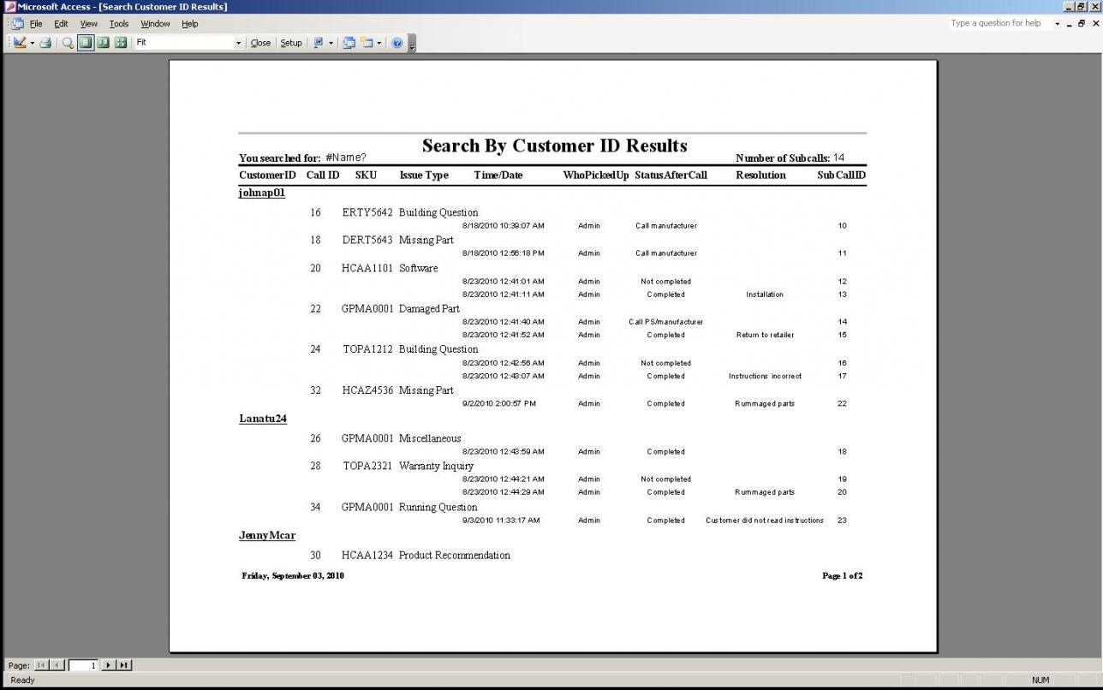The width and height of the screenshot is (1103, 690).
Task: Click the report title 'Search By Customer ID Results'
Action: tap(554, 146)
